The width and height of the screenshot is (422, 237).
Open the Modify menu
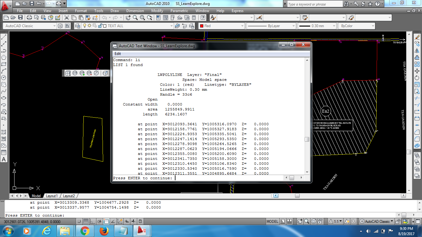(157, 11)
